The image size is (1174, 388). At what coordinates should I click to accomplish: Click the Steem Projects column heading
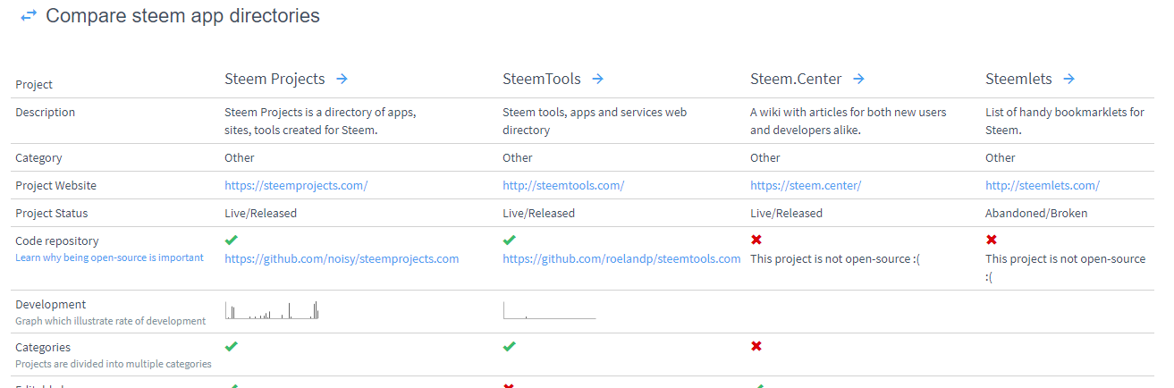274,79
